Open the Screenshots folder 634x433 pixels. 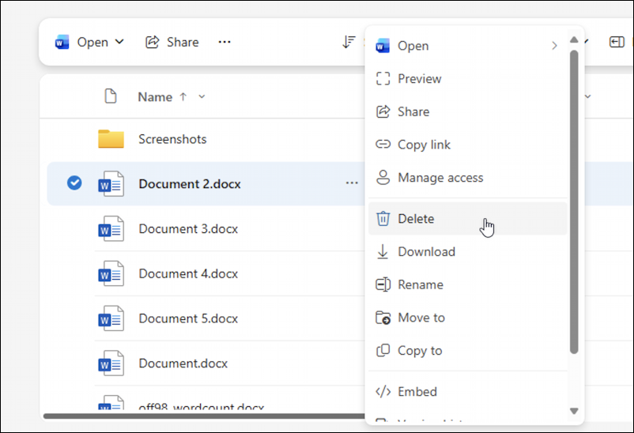pos(172,139)
